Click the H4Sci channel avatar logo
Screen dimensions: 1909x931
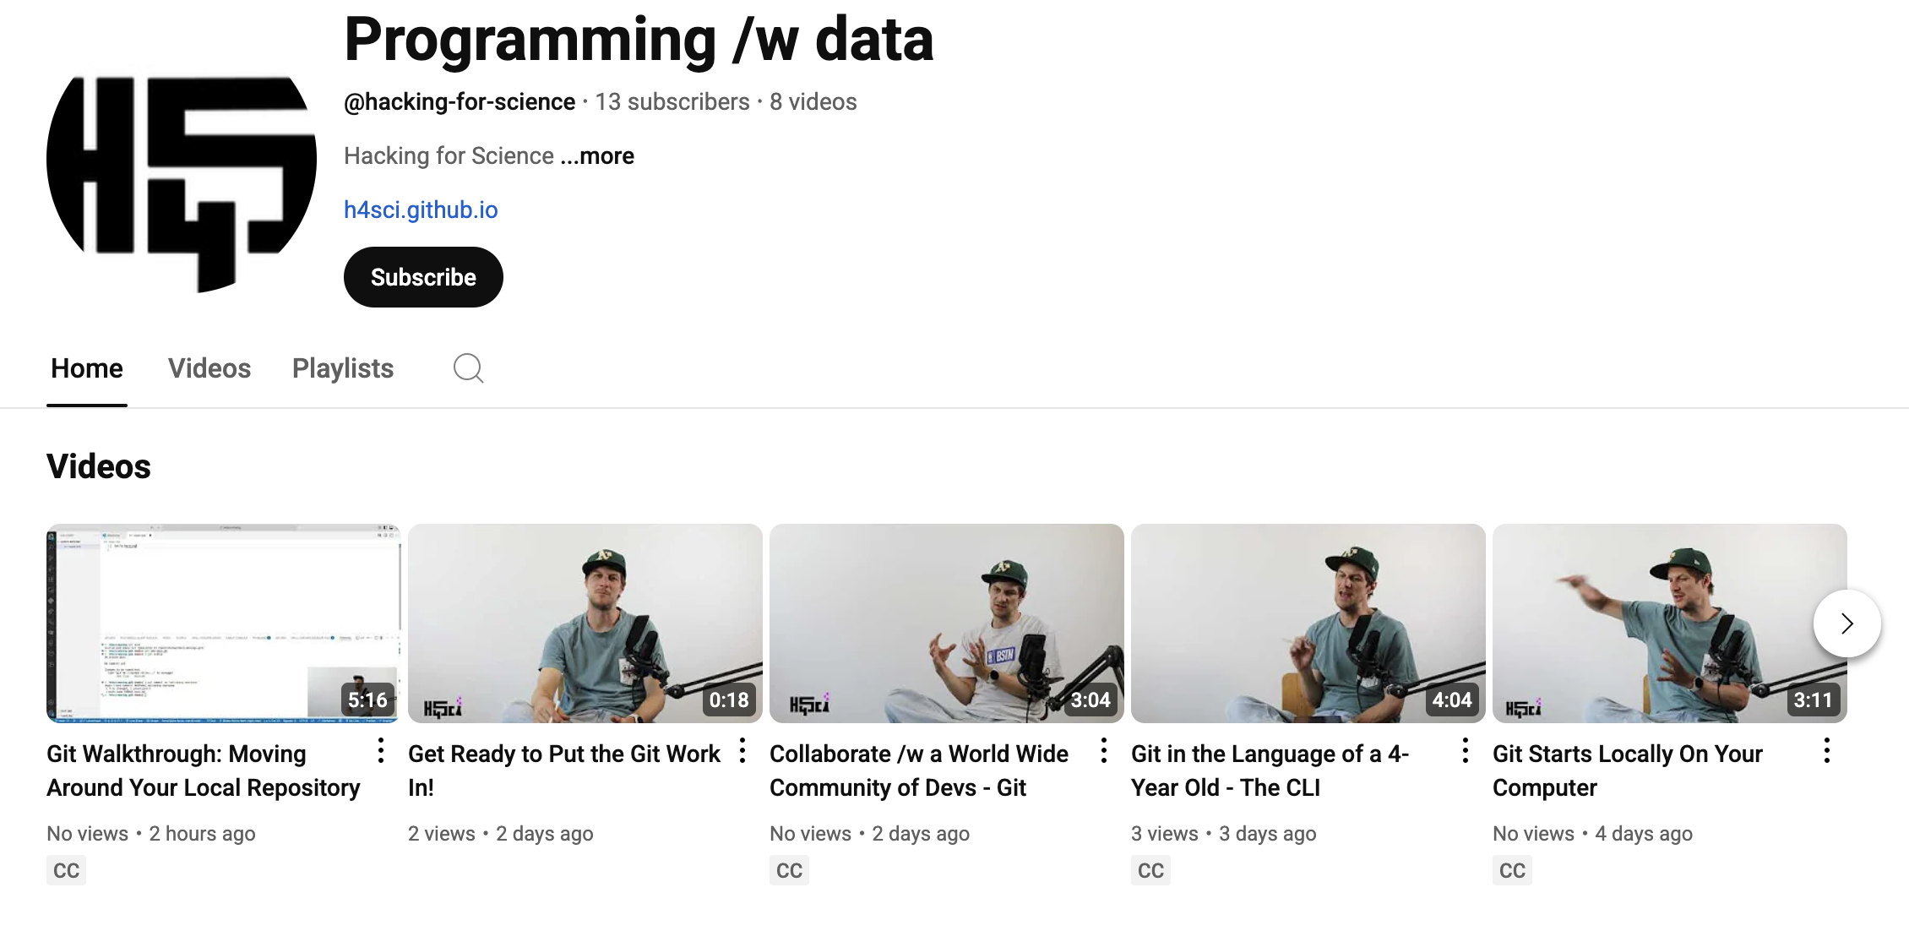pyautogui.click(x=182, y=182)
